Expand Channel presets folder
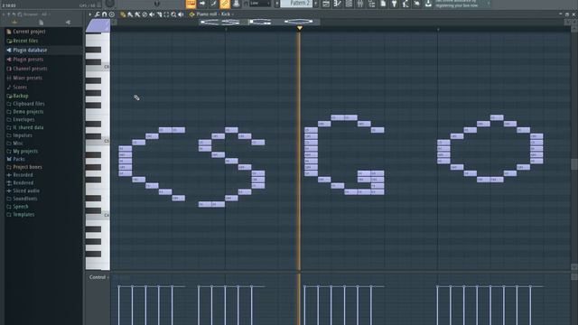This screenshot has height=325, width=578. coord(30,69)
